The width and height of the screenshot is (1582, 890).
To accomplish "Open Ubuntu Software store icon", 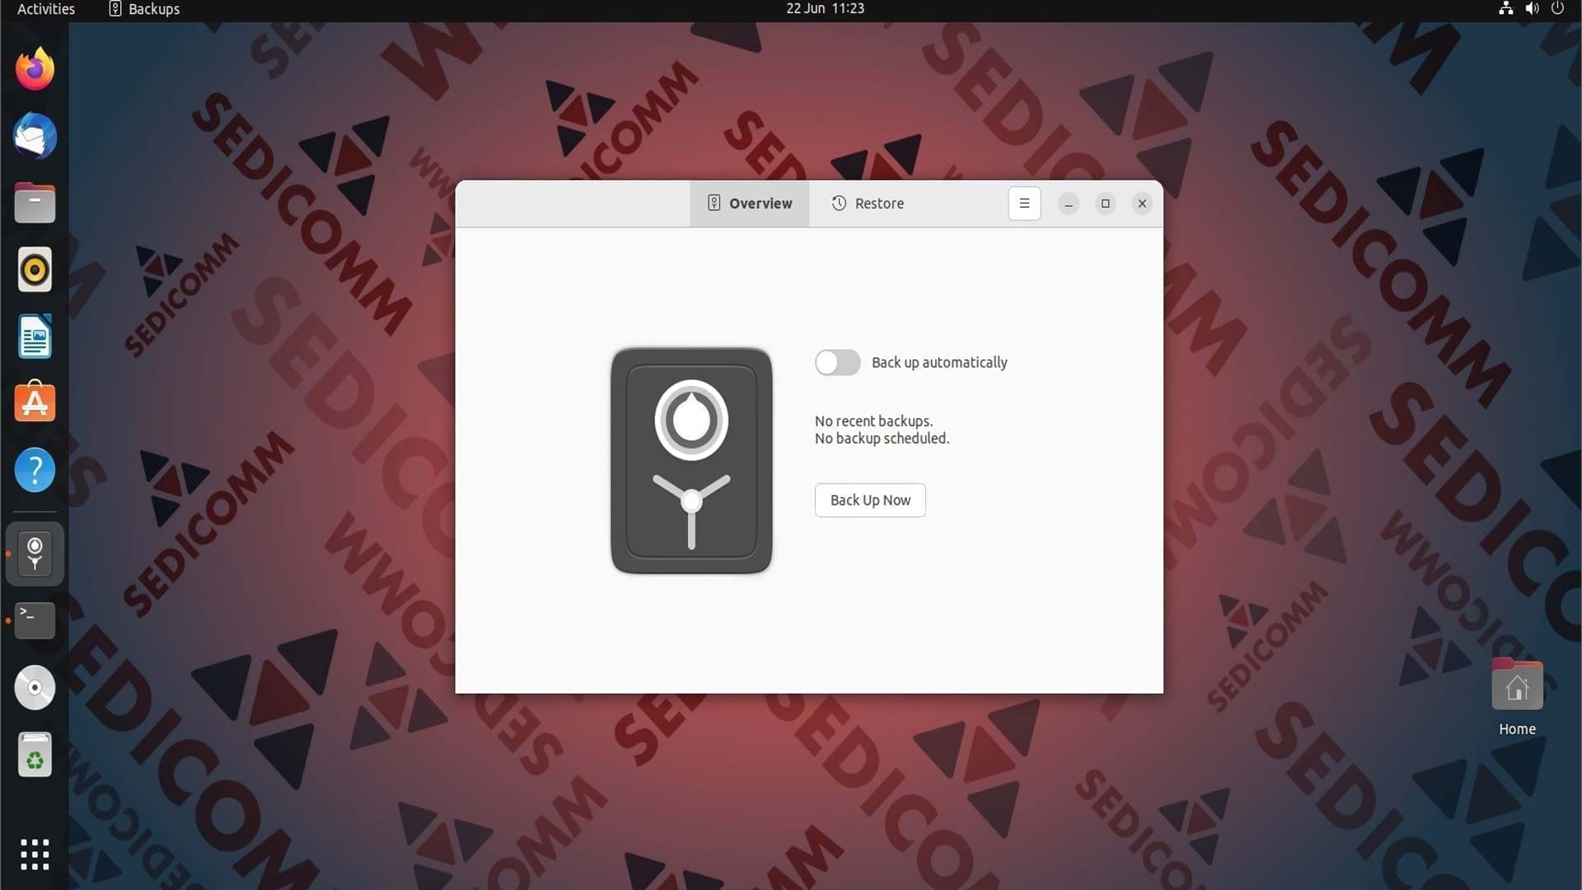I will (x=35, y=402).
